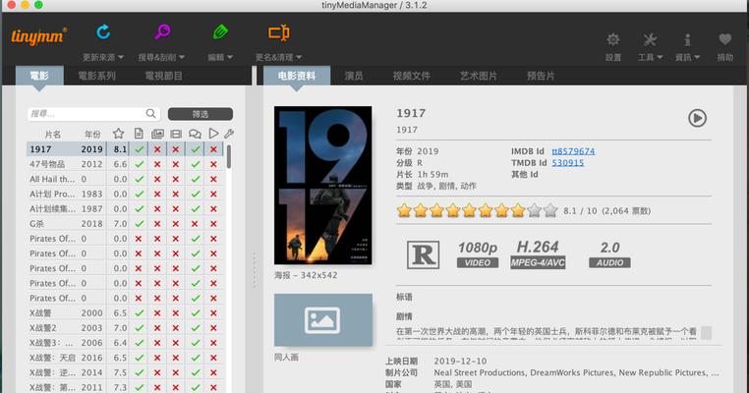
Task: Select the X战警：第... 2011 movie row
Action: (124, 387)
